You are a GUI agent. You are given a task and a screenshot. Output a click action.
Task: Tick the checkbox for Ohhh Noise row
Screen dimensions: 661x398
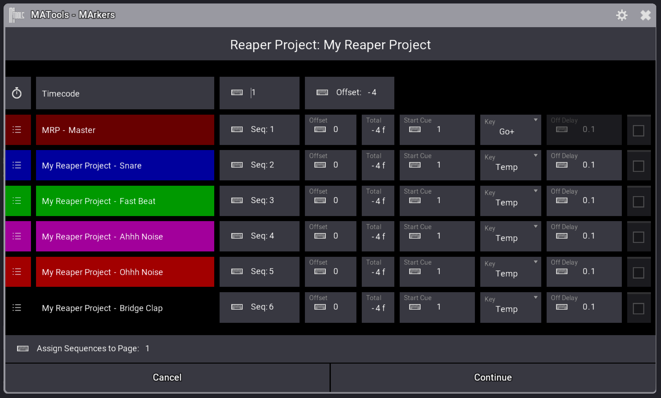click(x=639, y=273)
